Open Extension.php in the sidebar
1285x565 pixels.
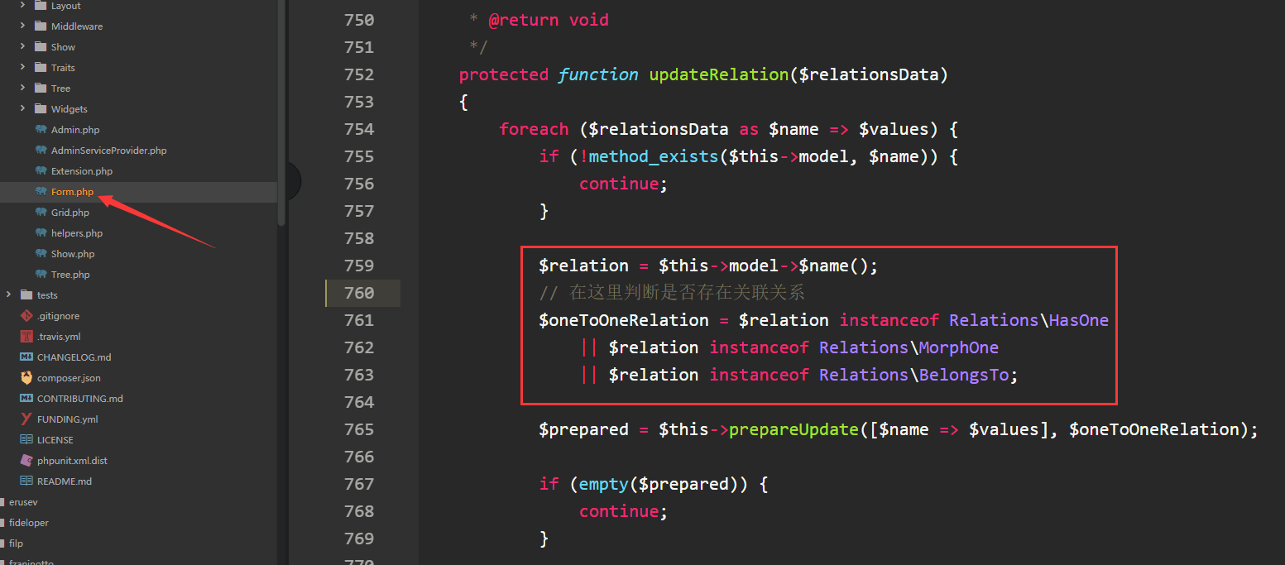coord(82,171)
